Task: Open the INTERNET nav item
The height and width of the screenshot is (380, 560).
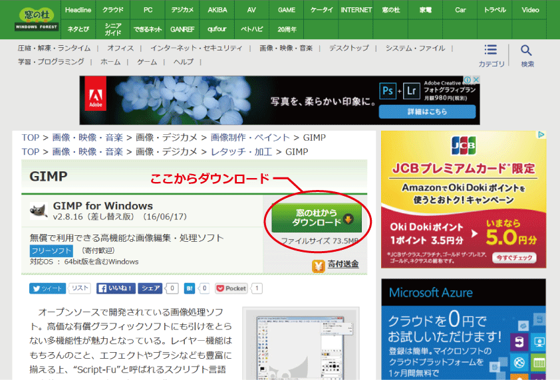Action: (356, 10)
